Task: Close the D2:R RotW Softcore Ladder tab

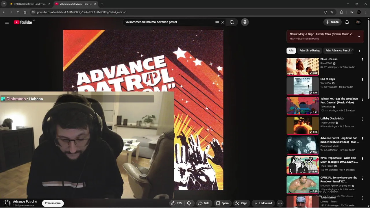Action: tap(49, 4)
